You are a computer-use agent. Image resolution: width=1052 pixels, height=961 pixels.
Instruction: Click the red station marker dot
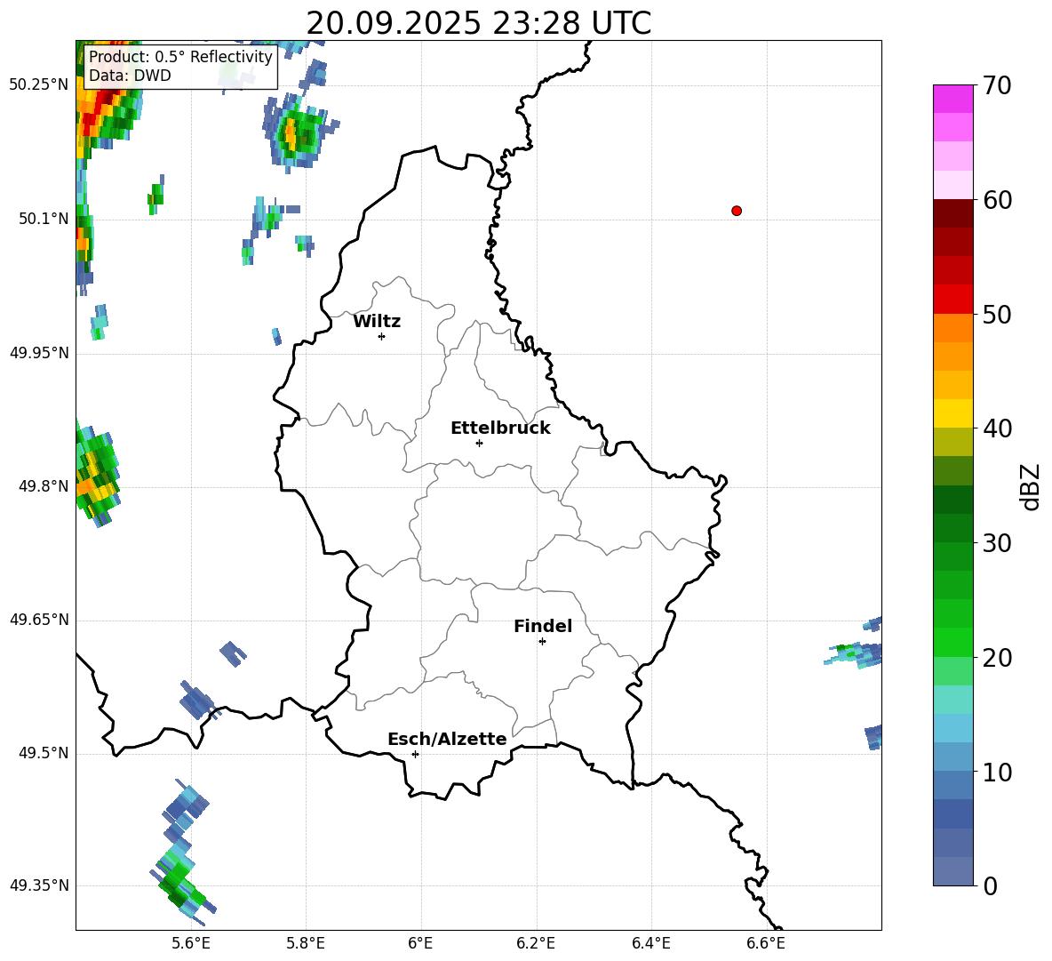pyautogui.click(x=737, y=211)
